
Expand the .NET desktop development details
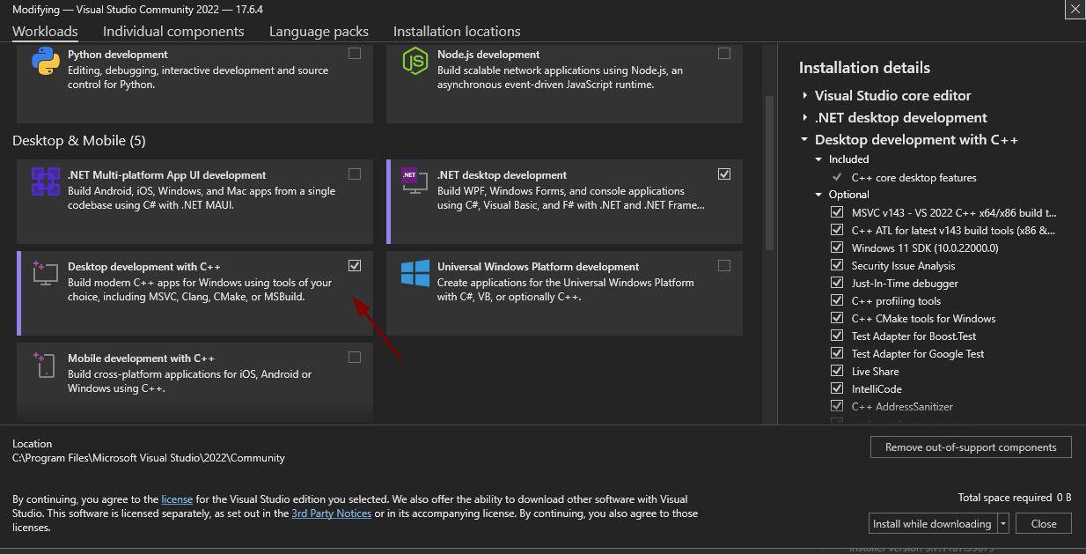[804, 118]
